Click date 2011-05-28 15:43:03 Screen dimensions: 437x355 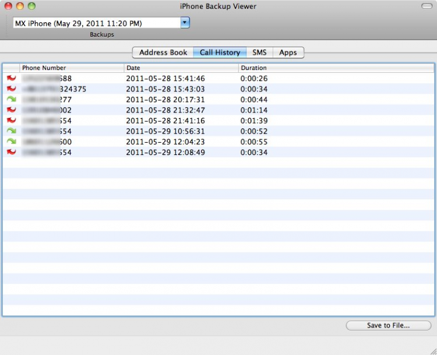[x=165, y=89]
